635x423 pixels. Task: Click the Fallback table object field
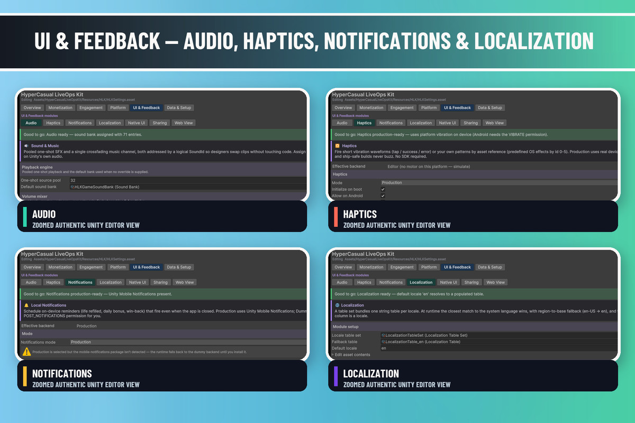[x=499, y=342]
